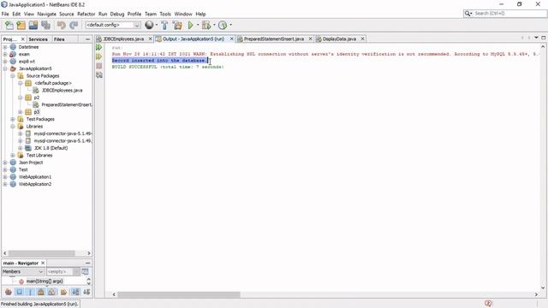Toggle Sort by Source in Navigator
The image size is (548, 308).
coord(86,292)
